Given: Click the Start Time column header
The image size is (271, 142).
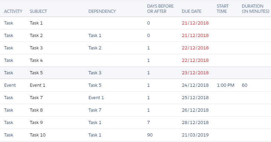Looking at the screenshot, I should coord(222,9).
